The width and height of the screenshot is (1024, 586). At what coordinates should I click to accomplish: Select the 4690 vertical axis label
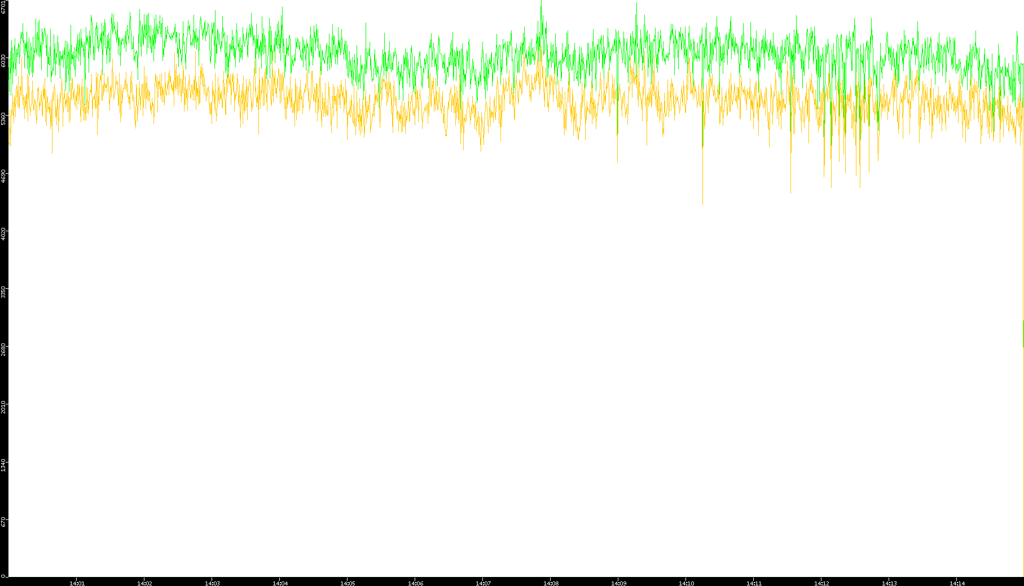point(3,176)
